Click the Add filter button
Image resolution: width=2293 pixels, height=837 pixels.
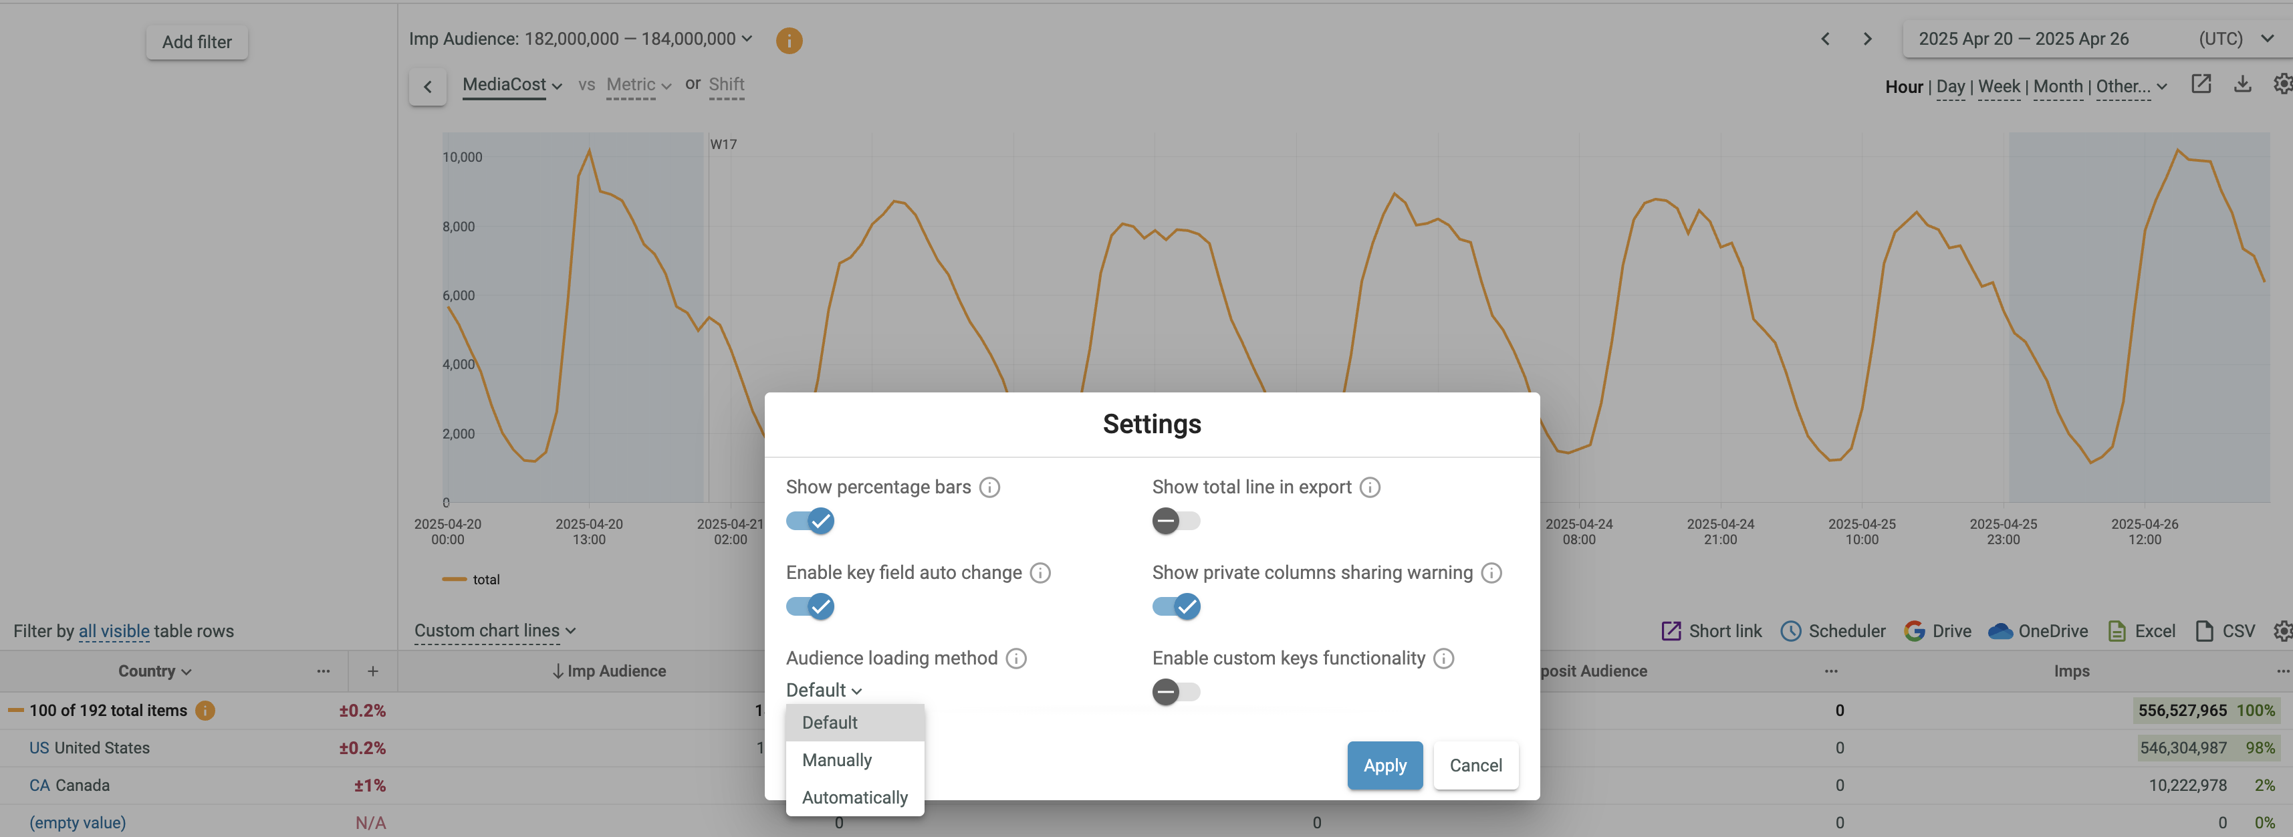(x=197, y=42)
